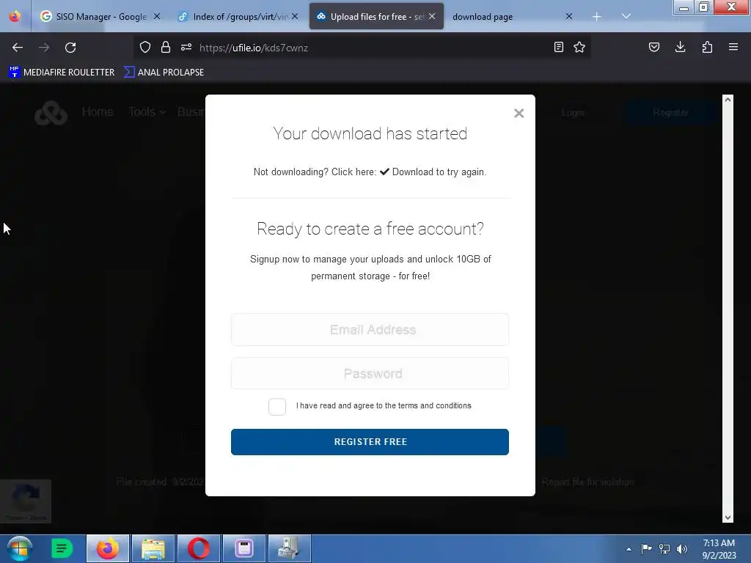Image resolution: width=751 pixels, height=563 pixels.
Task: Open the Firefox downloads panel
Action: pos(680,47)
